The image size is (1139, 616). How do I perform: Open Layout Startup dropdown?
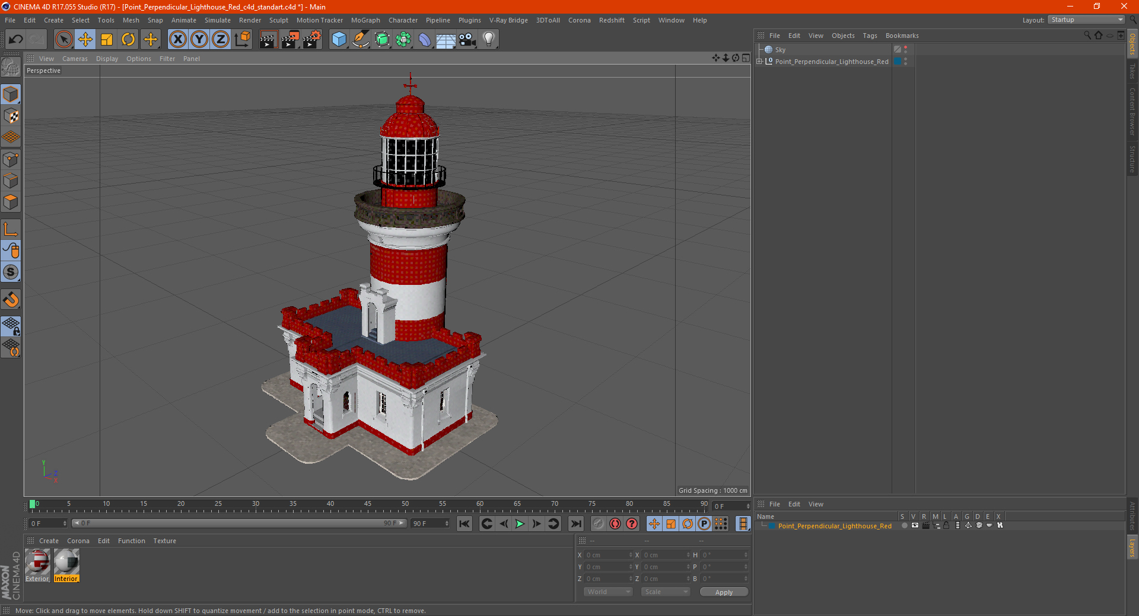point(1086,20)
